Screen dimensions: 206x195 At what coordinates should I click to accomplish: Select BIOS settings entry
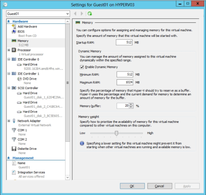pos(36,34)
